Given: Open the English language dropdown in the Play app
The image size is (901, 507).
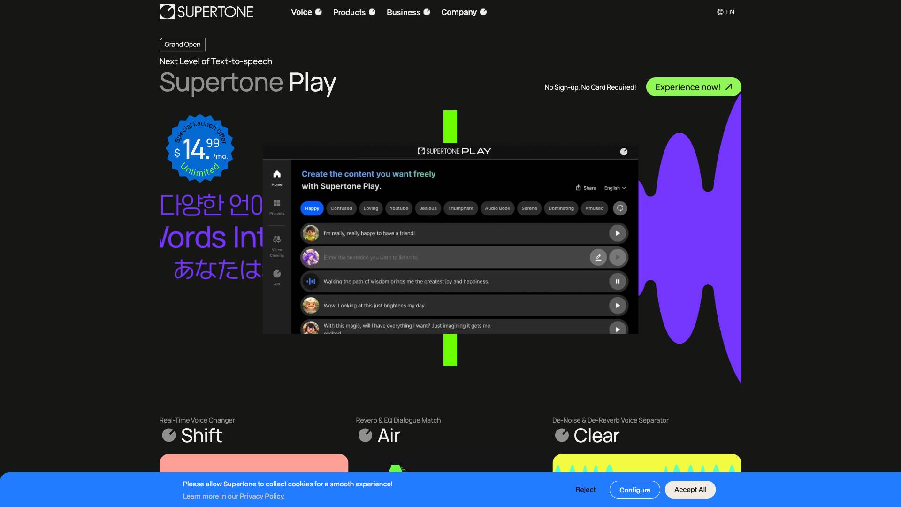Looking at the screenshot, I should [x=615, y=188].
